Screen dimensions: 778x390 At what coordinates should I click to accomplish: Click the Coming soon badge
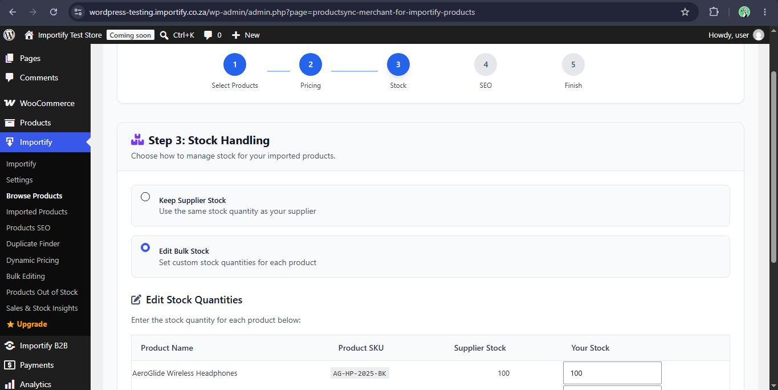tap(131, 35)
